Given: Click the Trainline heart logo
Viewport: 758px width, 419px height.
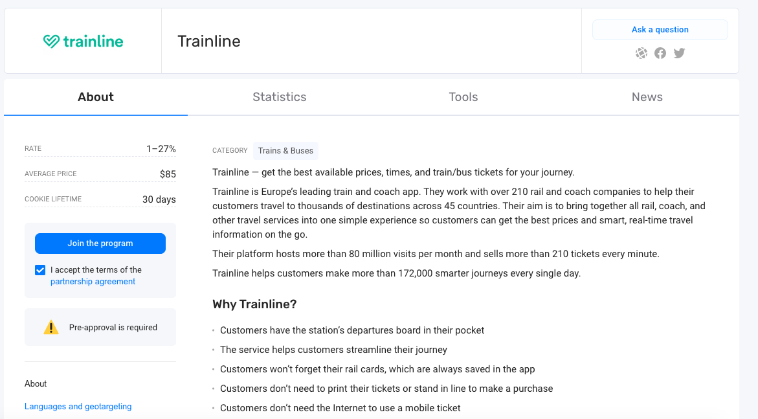Looking at the screenshot, I should [x=52, y=41].
